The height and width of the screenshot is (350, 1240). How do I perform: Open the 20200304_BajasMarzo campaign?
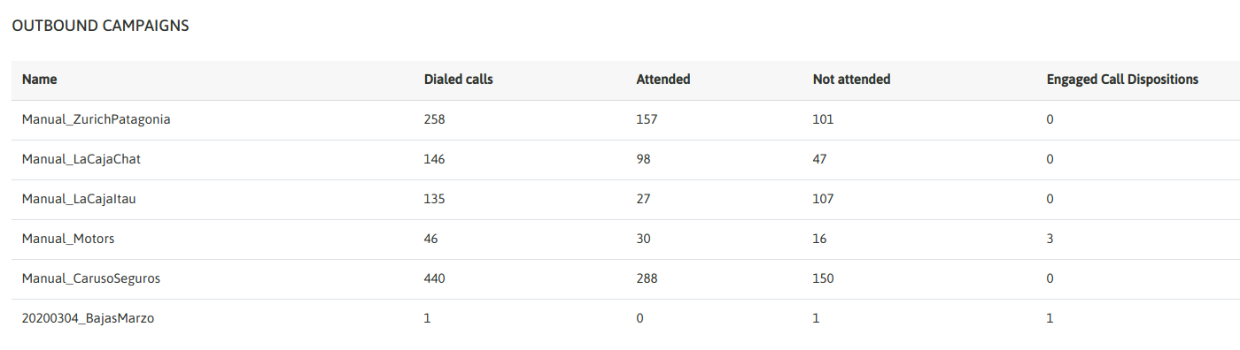[88, 318]
